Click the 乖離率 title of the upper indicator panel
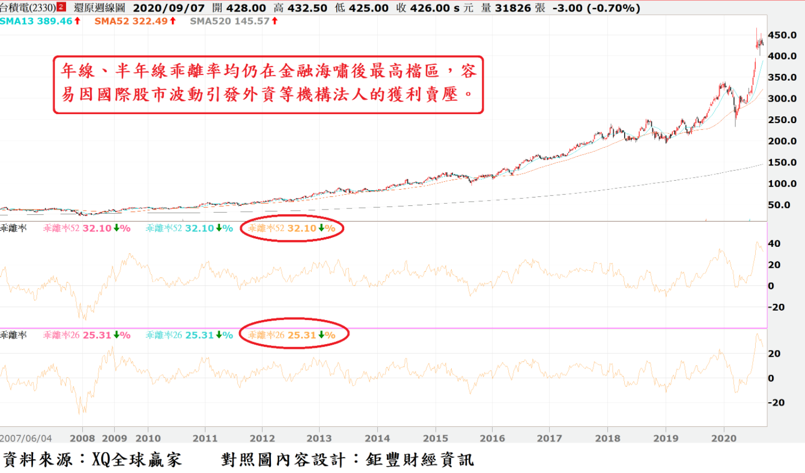This screenshot has width=805, height=473. pyautogui.click(x=14, y=228)
